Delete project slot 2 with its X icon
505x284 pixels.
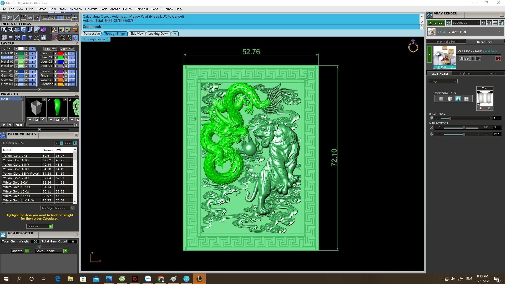(x=64, y=119)
